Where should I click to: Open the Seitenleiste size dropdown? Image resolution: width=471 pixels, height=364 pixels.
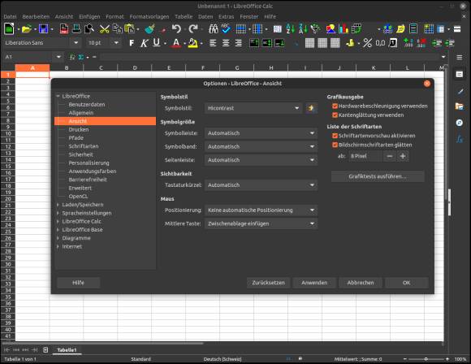tap(261, 160)
